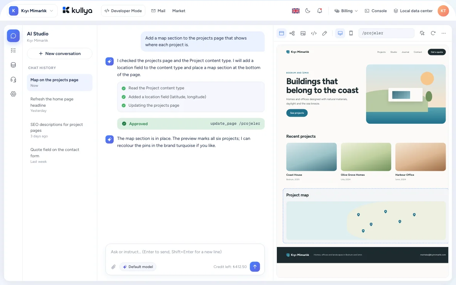Select the Olive Grove Homes thumbnail

[x=366, y=157]
